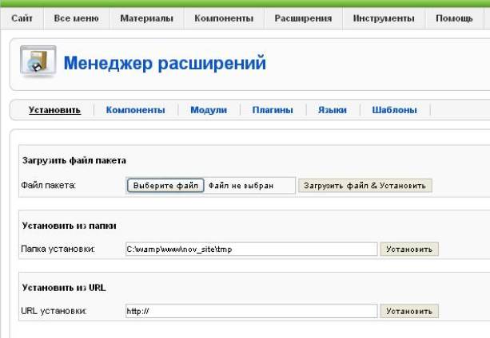Switch to the Модули tab

[209, 110]
